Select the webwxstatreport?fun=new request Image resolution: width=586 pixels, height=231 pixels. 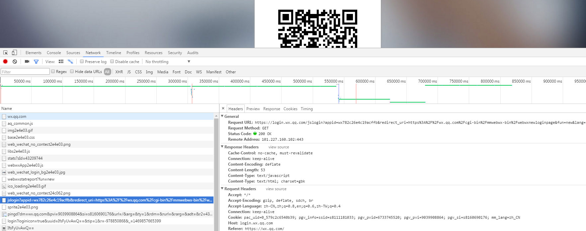pos(107,179)
